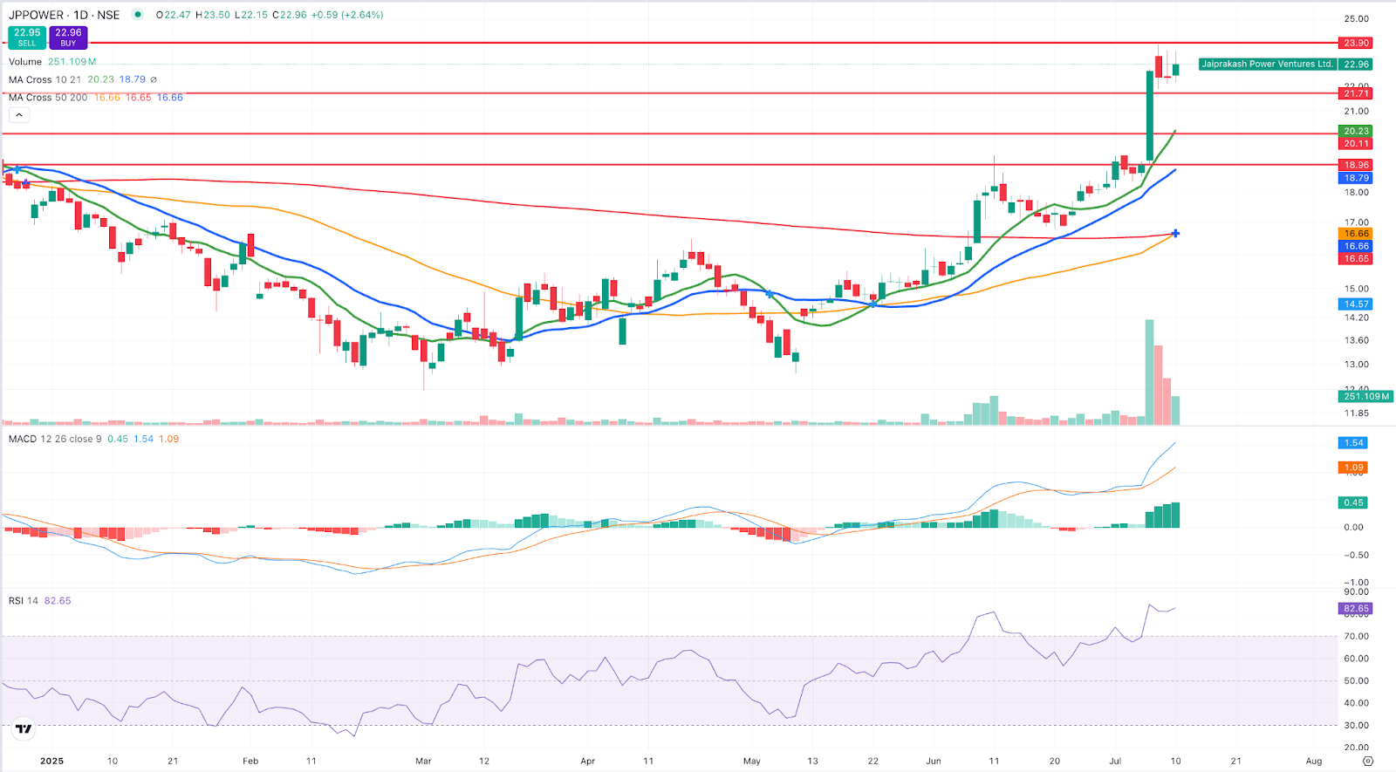Click the 251.109M volume axis tag

coord(1365,396)
